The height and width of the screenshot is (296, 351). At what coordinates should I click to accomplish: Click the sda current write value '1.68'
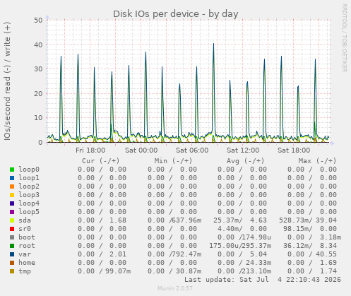coord(118,220)
